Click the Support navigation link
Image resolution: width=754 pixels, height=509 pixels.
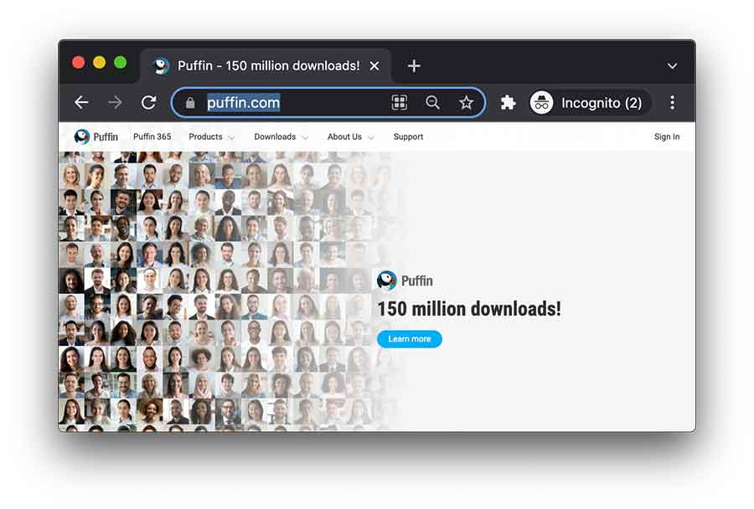(408, 136)
